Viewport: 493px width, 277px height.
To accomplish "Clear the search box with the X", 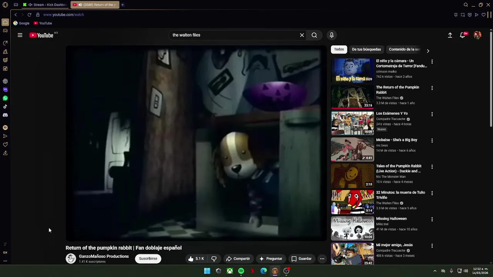I will (x=302, y=35).
